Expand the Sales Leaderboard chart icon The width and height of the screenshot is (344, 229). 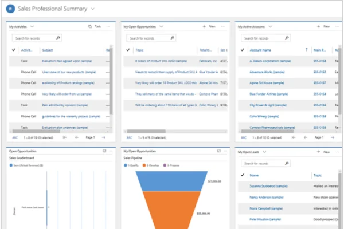click(105, 151)
